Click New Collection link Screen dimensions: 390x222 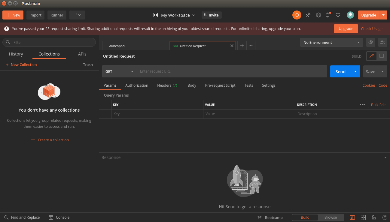21,64
